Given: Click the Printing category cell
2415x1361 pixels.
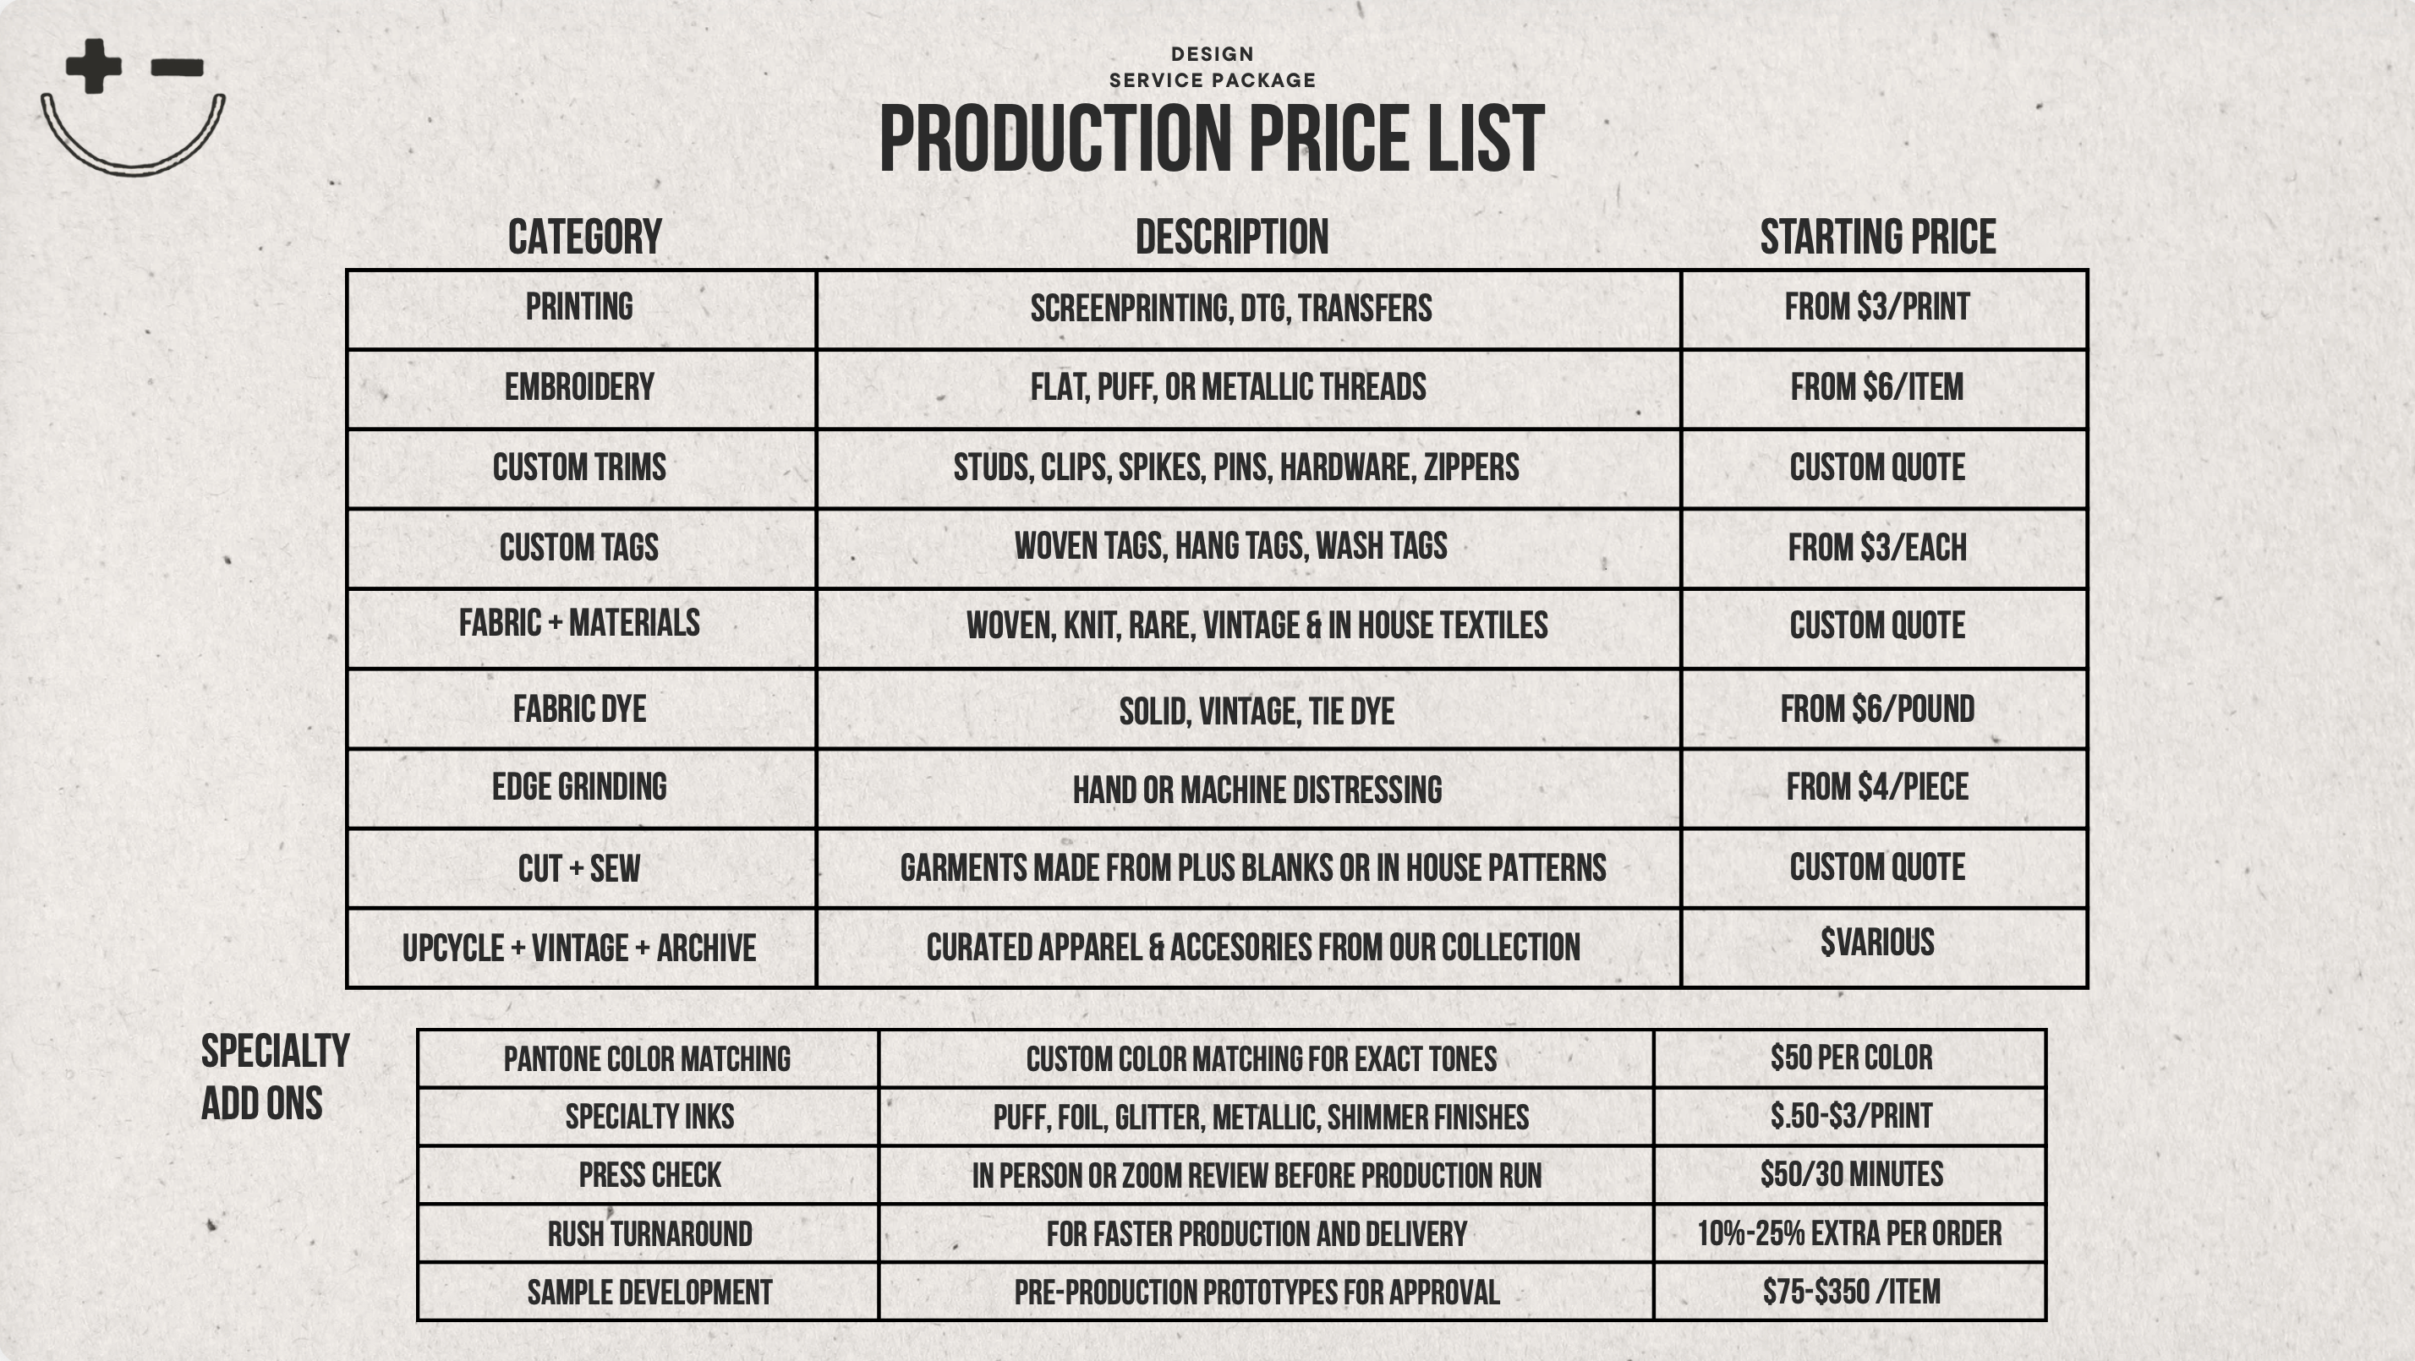Looking at the screenshot, I should (579, 308).
